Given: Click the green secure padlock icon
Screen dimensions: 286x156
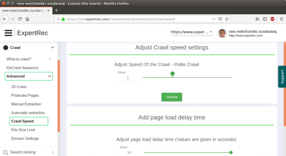Looking at the screenshot, I should click(x=63, y=19).
